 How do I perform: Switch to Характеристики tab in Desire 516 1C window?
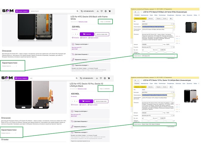[x=144, y=15]
